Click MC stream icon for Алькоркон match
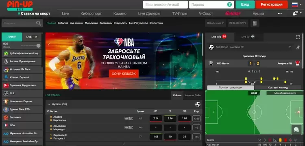Viewport: 305px width, 146px height. tap(129, 128)
